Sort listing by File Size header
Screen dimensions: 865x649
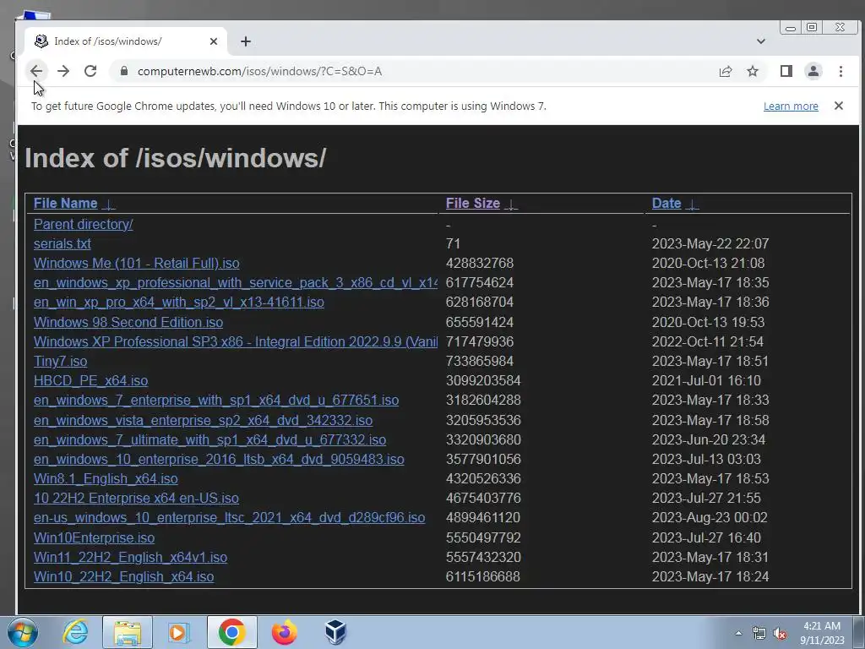click(x=473, y=203)
